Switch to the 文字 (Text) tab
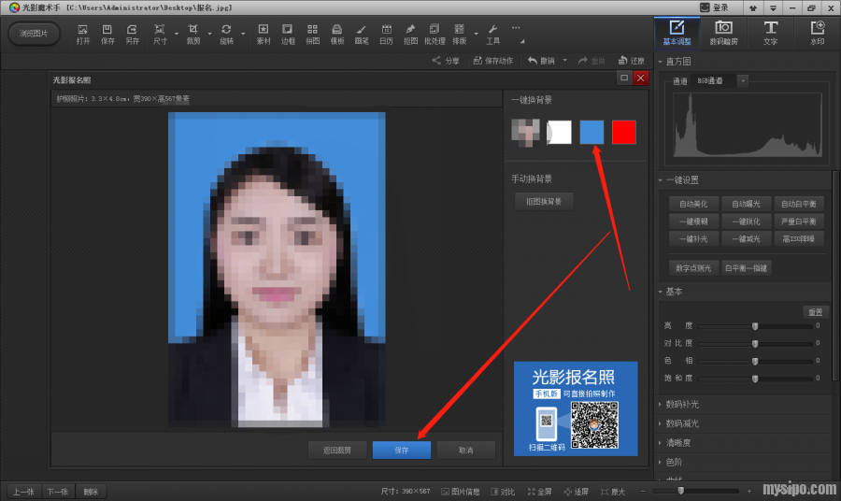Image resolution: width=841 pixels, height=501 pixels. click(770, 33)
